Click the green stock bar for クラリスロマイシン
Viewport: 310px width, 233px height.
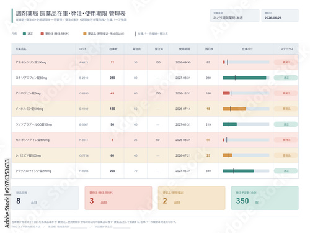(238, 171)
